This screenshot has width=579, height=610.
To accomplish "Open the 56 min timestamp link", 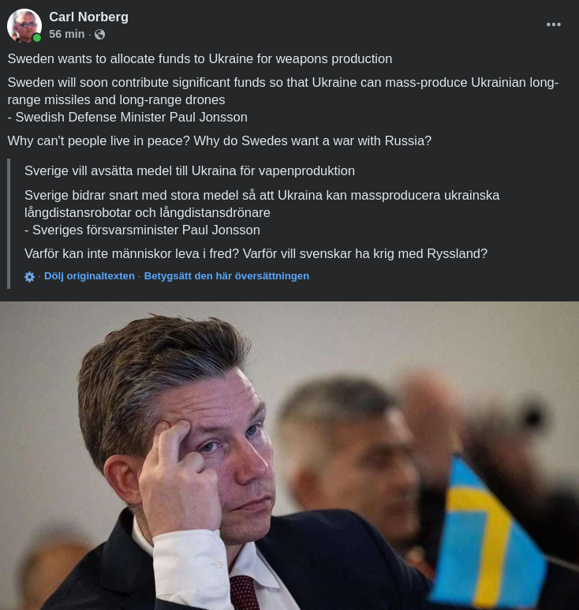I will coord(66,34).
